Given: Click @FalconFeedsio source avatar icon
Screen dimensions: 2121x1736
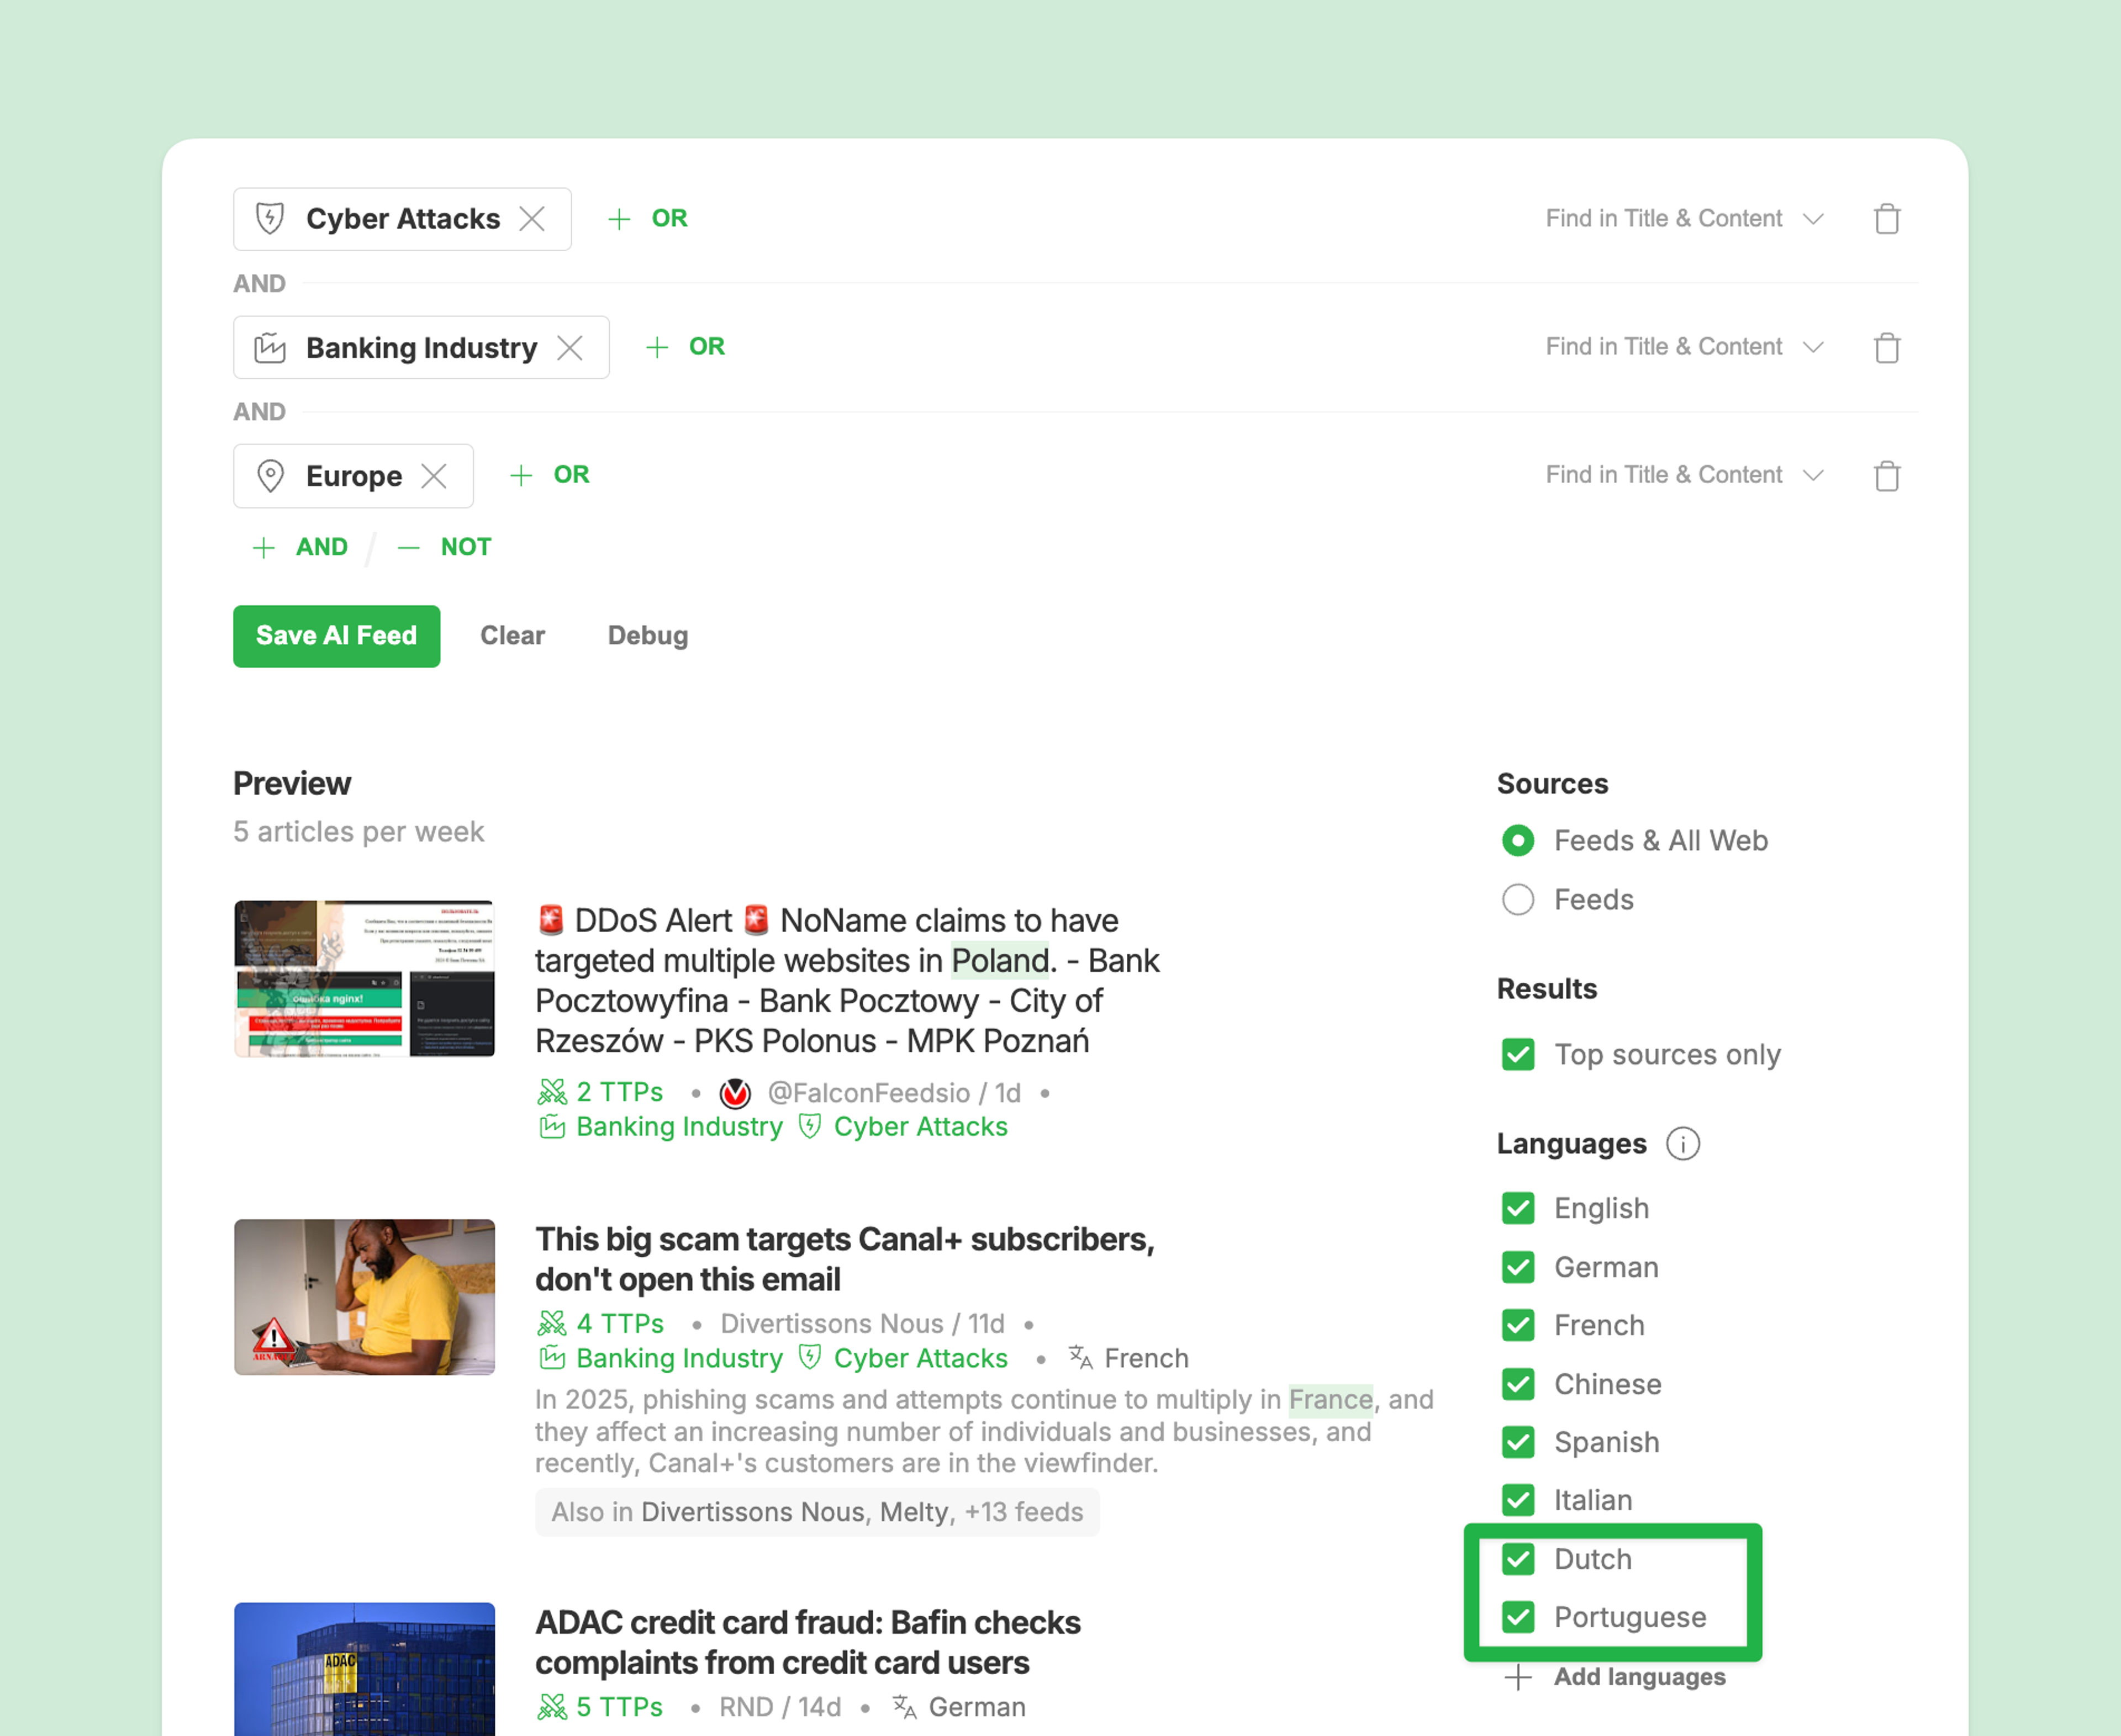Looking at the screenshot, I should [735, 1093].
